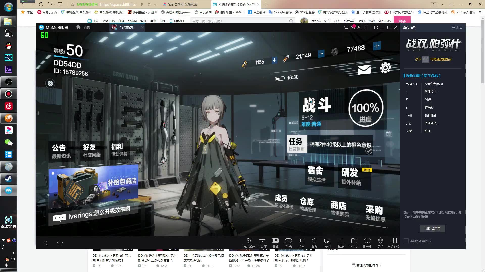Screen dimensions: 485x272
Task: Expand the browser address bar dropdown
Action: coord(155,4)
